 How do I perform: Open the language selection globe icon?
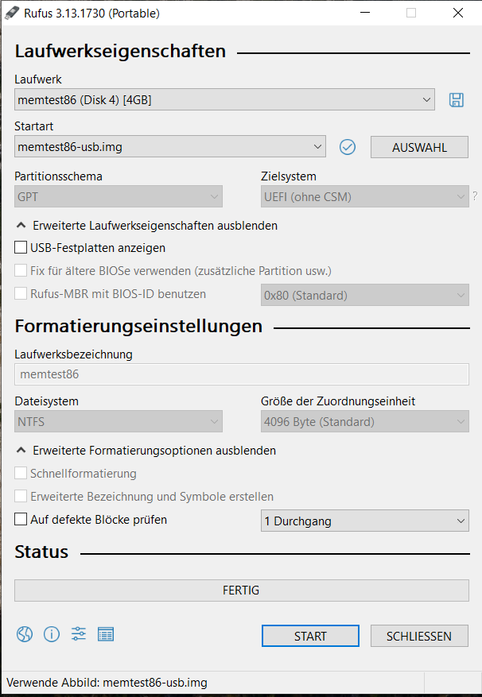point(24,634)
